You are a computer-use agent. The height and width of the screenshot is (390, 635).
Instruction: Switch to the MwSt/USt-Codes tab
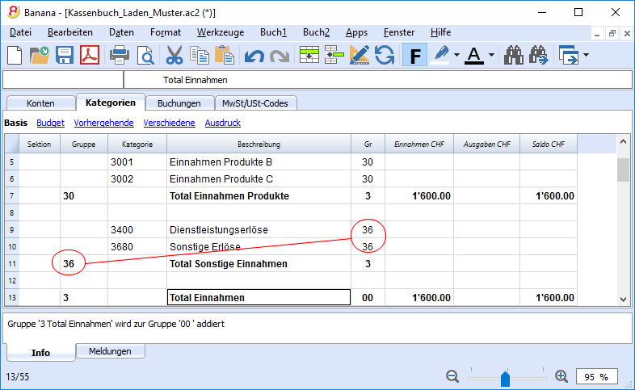tap(255, 103)
